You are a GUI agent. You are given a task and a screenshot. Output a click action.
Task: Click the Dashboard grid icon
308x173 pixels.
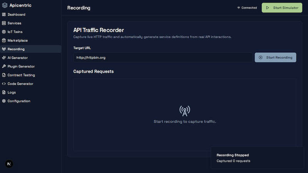(x=4, y=14)
